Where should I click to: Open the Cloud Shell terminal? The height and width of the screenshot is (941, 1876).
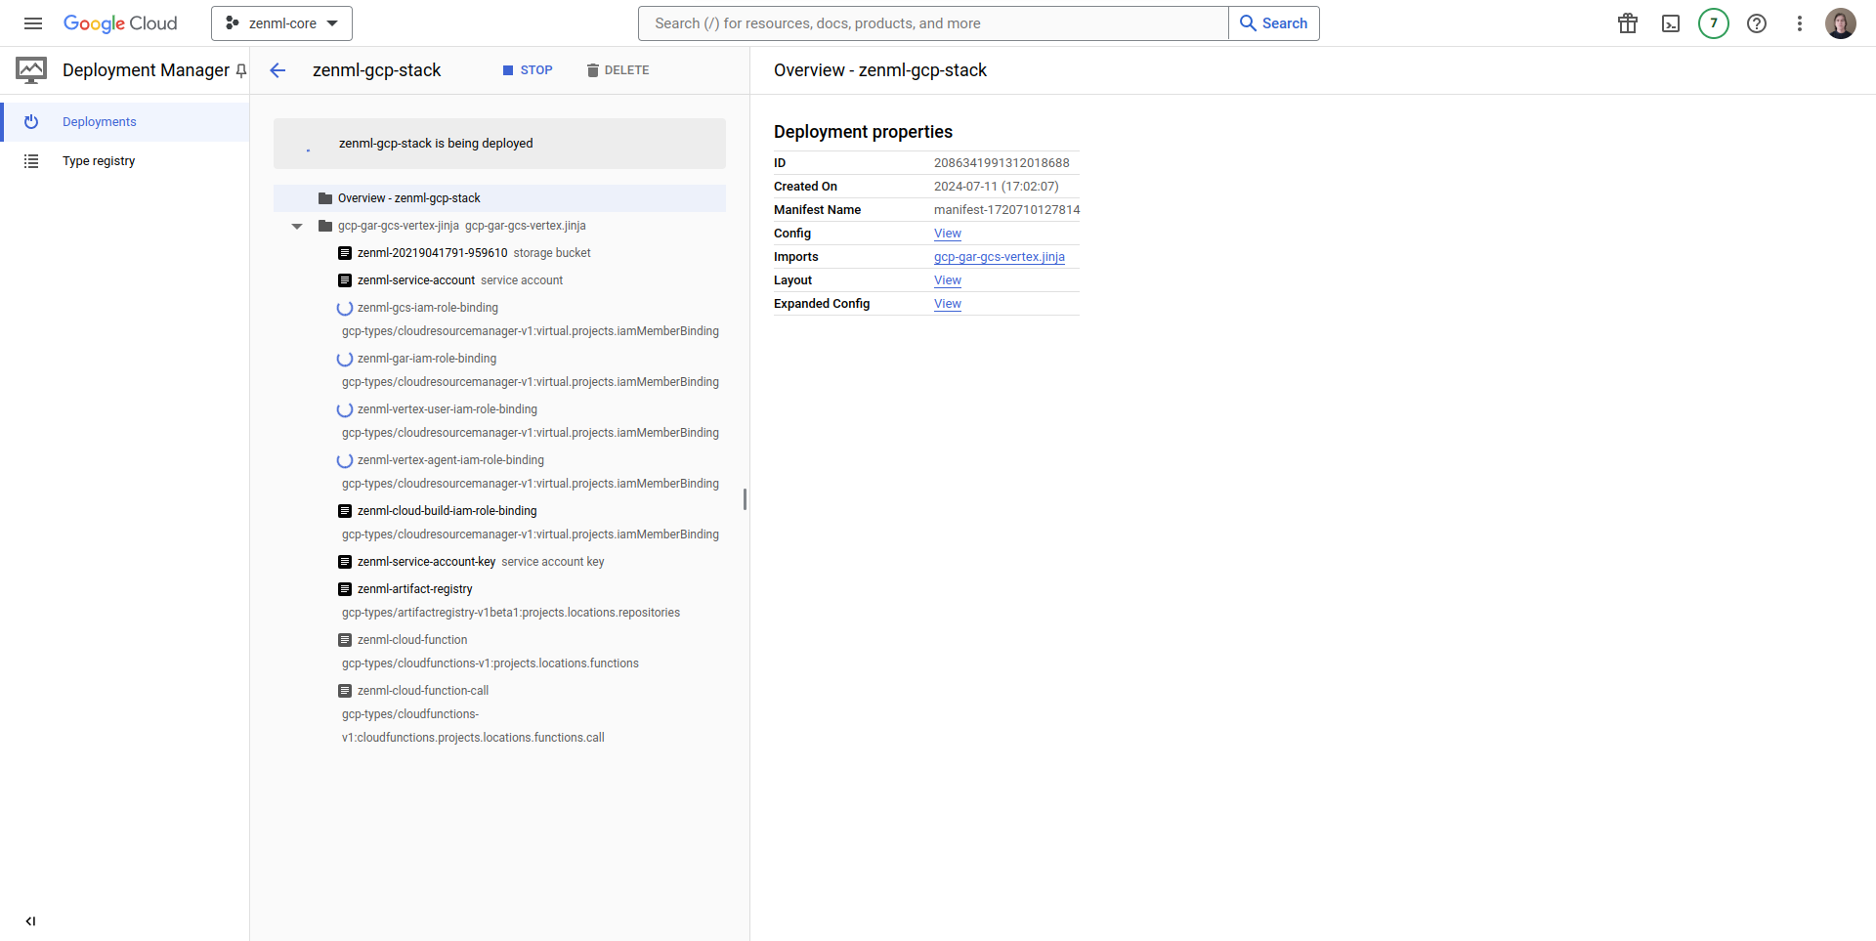pos(1670,22)
